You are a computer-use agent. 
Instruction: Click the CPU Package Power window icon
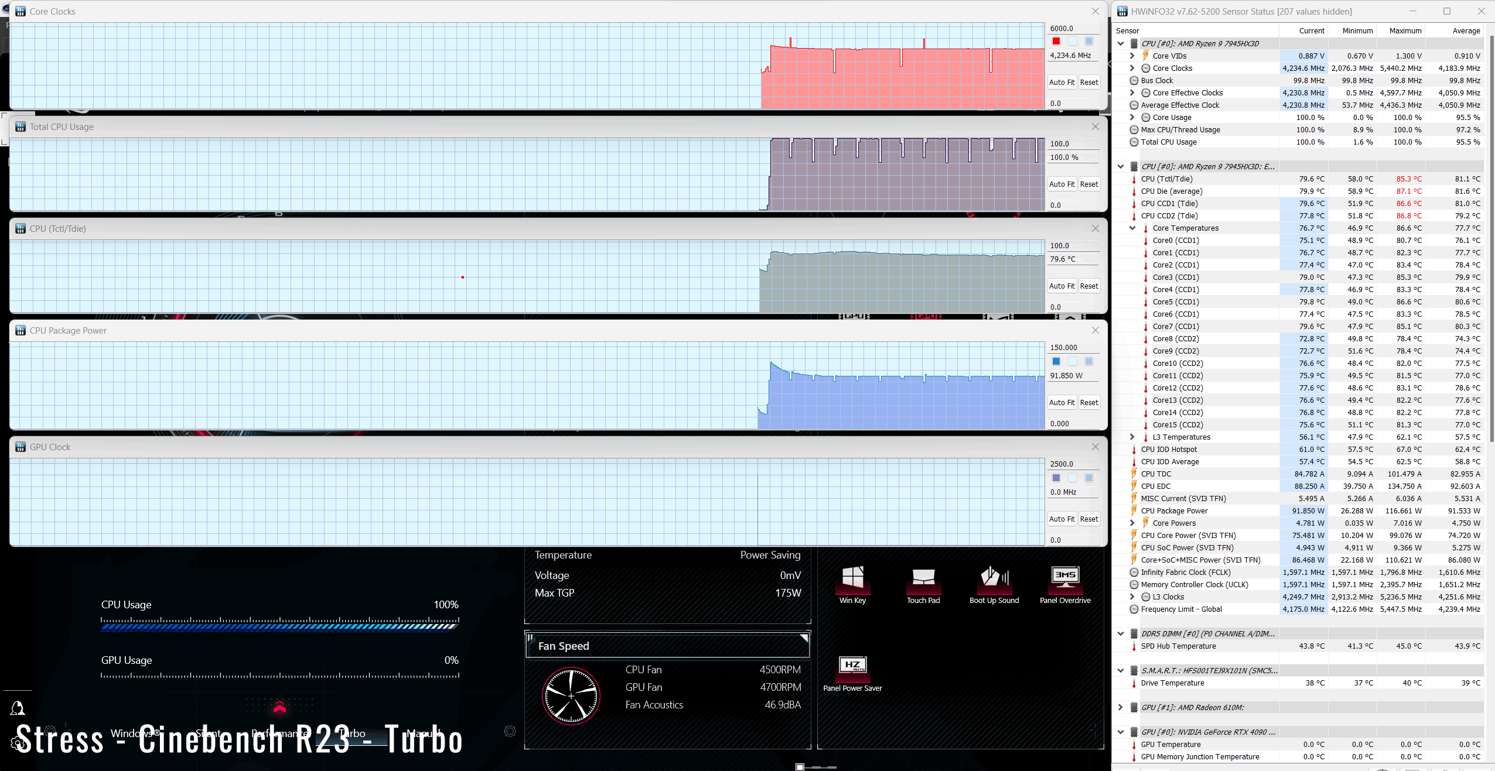coord(21,330)
